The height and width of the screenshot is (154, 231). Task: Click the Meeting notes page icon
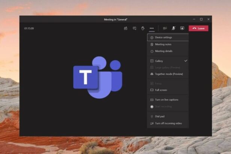point(152,44)
